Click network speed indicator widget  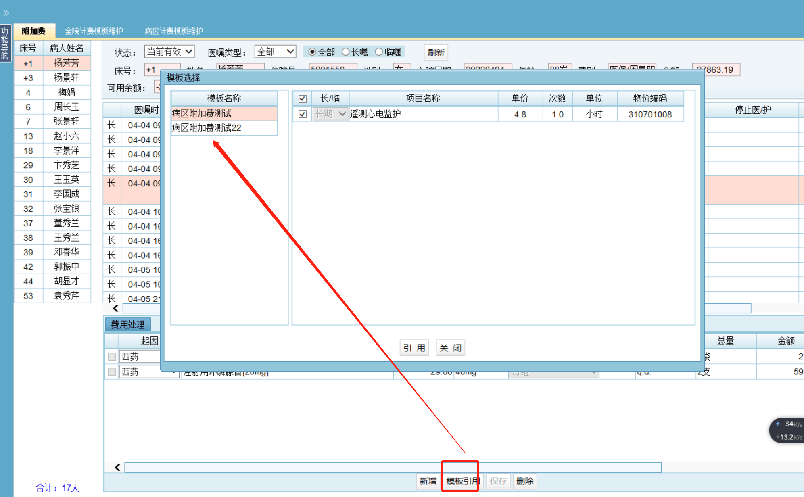(x=787, y=430)
